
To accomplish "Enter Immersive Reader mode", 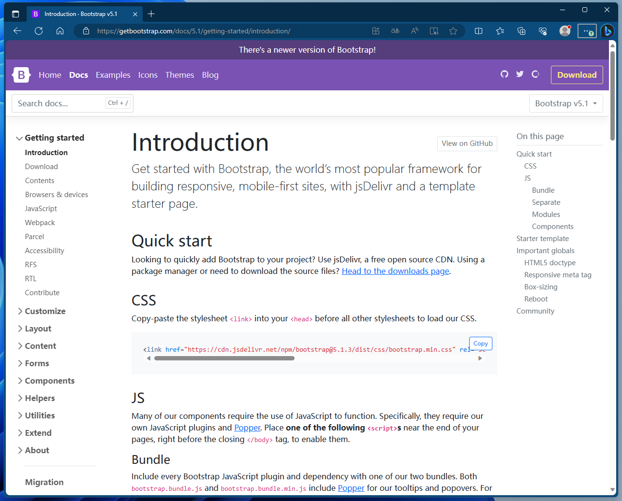I will click(434, 31).
